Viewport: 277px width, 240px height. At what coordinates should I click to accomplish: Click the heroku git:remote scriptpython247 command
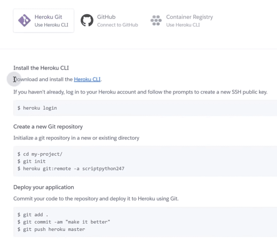pos(71,168)
